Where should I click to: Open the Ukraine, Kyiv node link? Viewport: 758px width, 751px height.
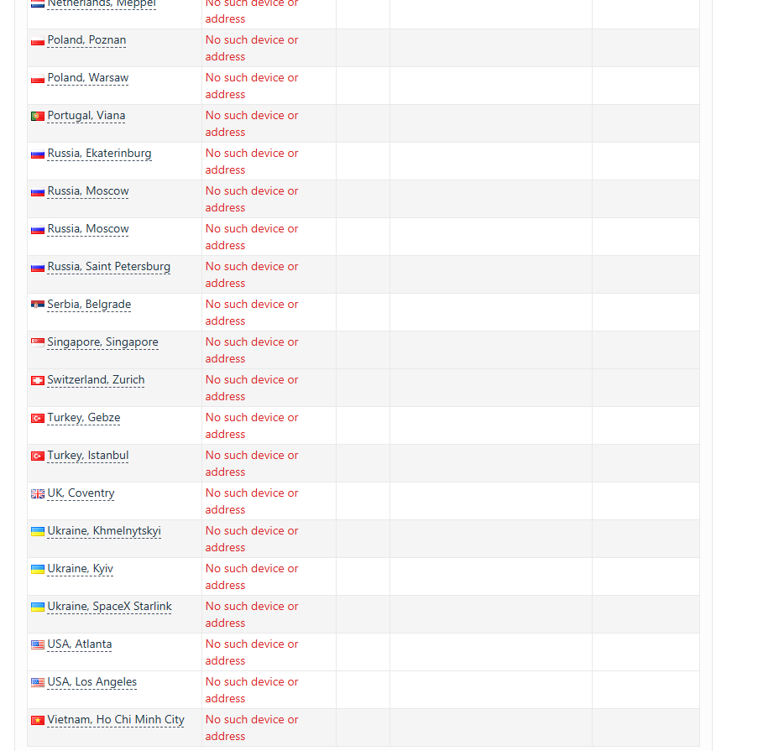81,568
